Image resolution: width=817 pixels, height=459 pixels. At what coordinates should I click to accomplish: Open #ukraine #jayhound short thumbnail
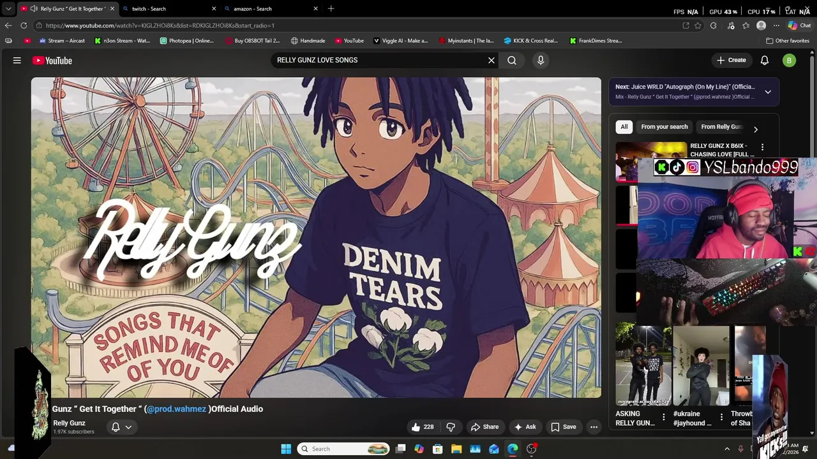tap(701, 365)
